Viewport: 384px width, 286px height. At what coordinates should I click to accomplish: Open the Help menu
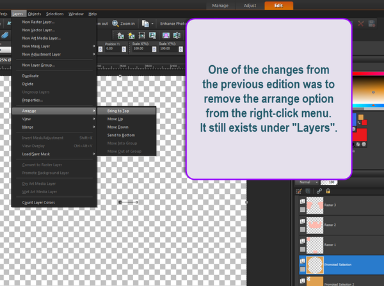92,14
